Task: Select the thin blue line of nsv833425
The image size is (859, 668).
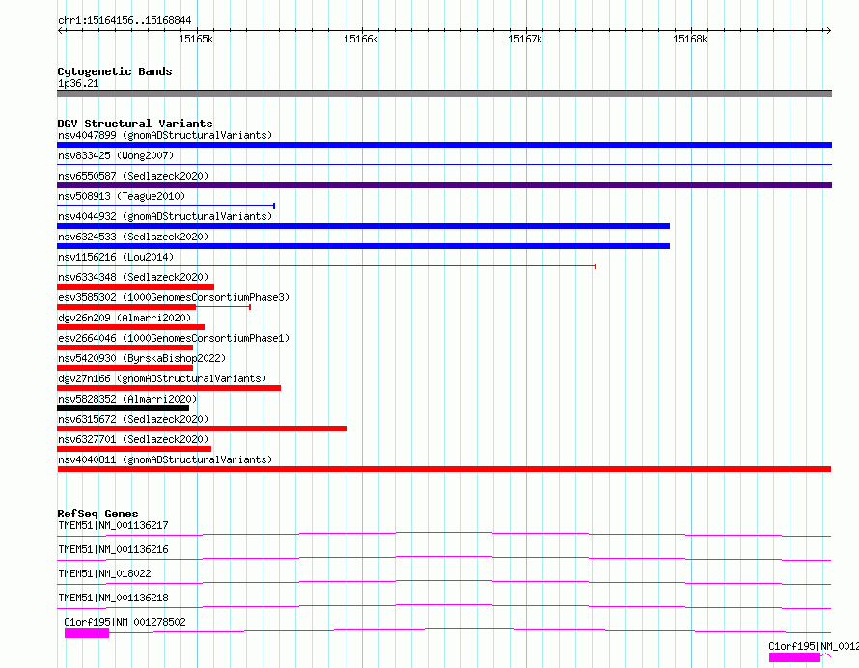Action: point(444,164)
